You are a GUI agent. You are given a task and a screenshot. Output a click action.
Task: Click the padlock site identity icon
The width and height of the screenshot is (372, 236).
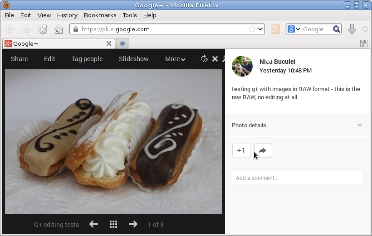point(76,29)
